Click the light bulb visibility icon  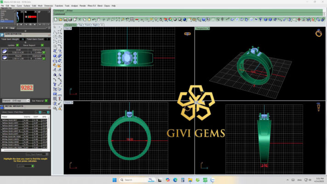point(156,19)
